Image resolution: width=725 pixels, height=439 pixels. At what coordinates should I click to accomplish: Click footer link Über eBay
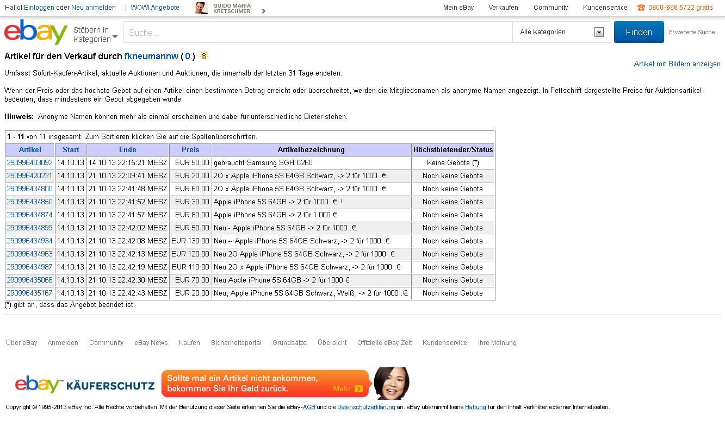(22, 343)
